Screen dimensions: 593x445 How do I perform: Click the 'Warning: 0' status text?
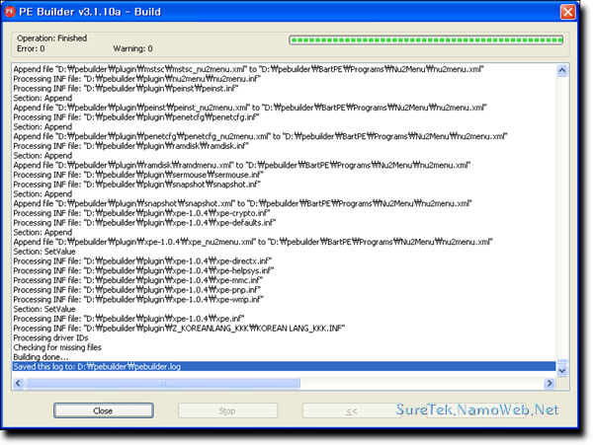point(132,48)
